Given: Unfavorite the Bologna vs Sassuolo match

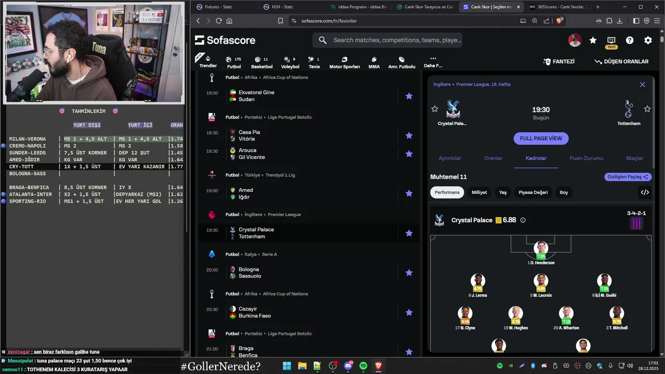Looking at the screenshot, I should [x=409, y=273].
